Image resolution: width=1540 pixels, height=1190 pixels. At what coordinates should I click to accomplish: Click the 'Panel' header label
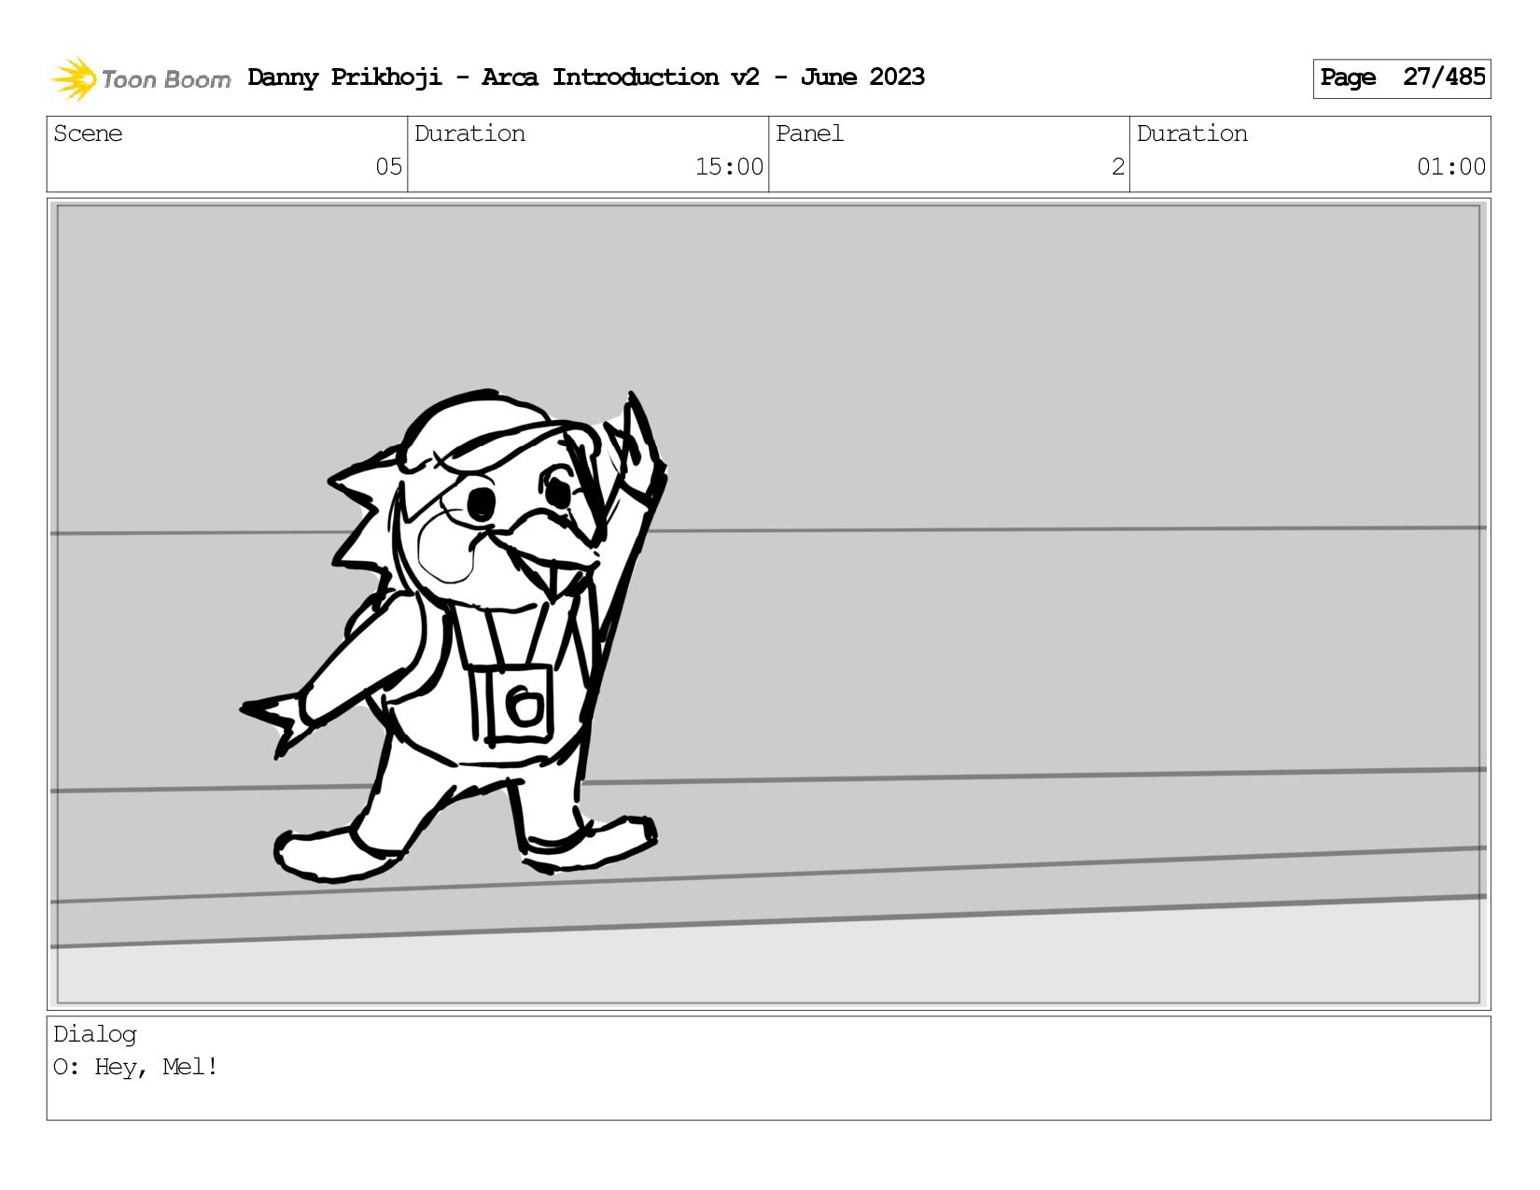809,133
